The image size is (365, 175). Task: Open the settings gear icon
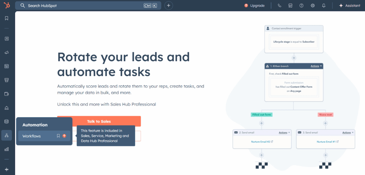click(313, 6)
